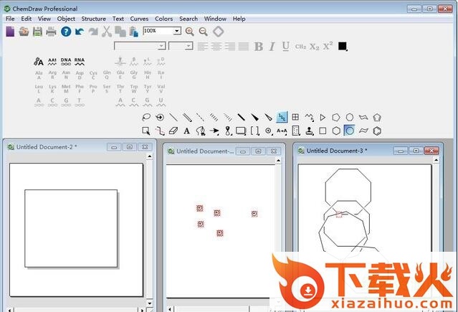458x312 pixels.
Task: Choose the Benzene ring tool
Action: click(x=376, y=131)
